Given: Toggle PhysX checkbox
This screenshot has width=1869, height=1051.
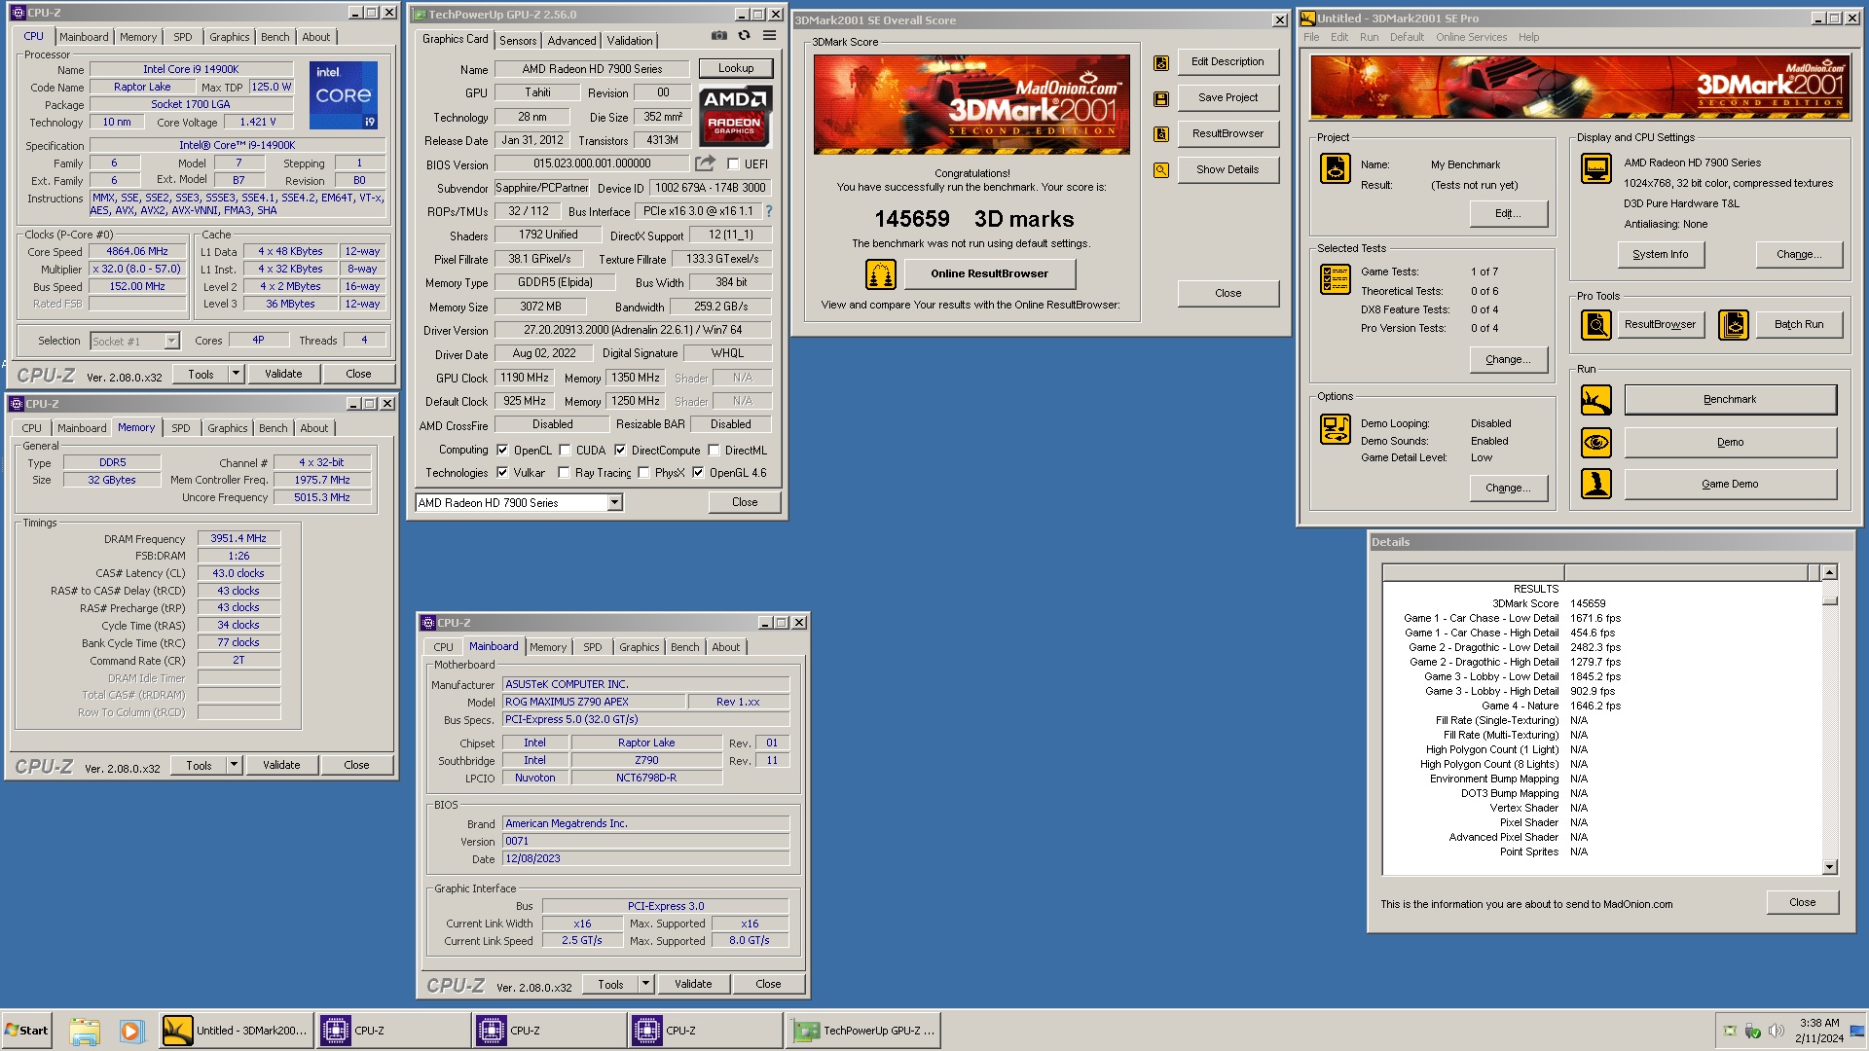Looking at the screenshot, I should pos(643,473).
